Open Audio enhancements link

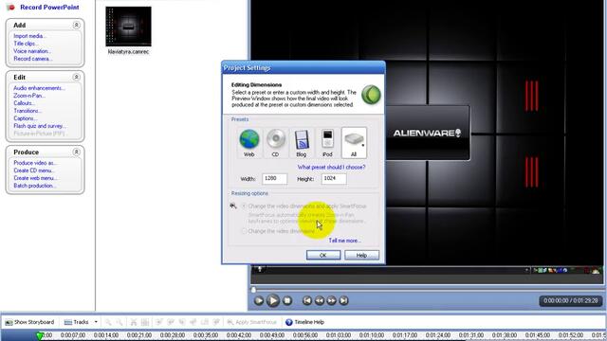39,88
